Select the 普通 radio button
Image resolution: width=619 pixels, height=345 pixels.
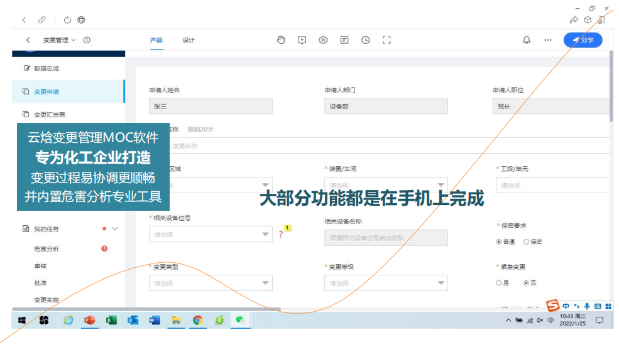tap(499, 242)
